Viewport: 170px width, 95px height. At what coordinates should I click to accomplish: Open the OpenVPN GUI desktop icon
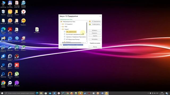point(10,75)
